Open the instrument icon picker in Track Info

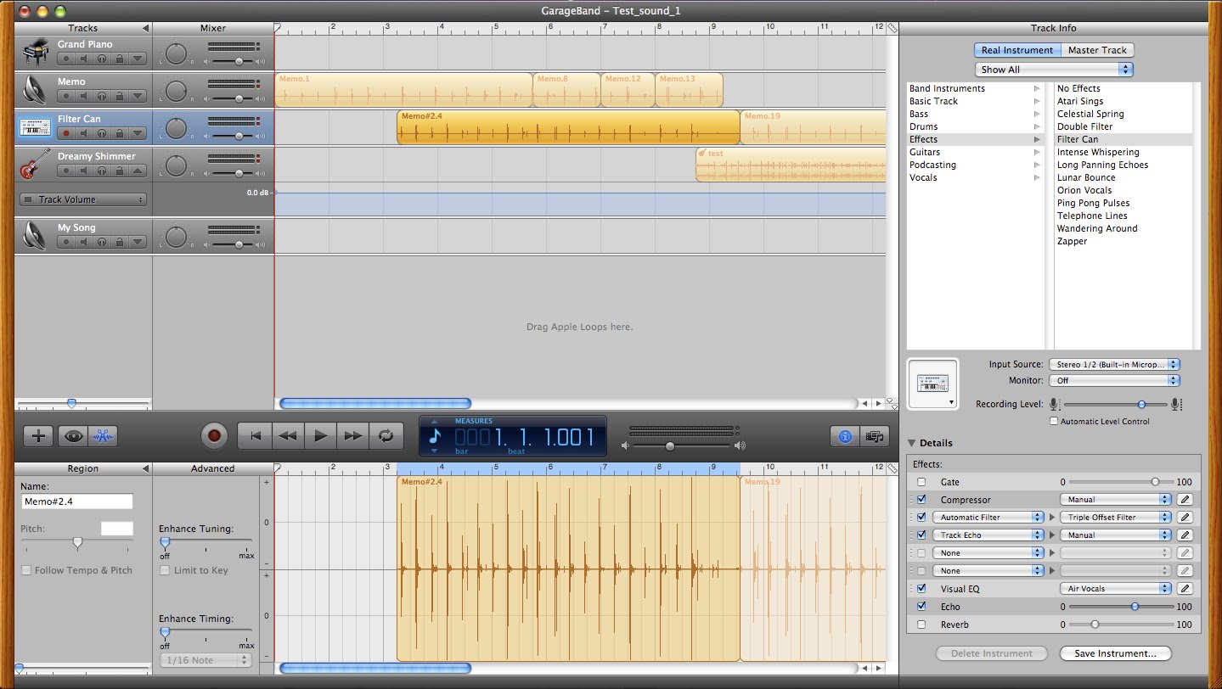click(932, 383)
